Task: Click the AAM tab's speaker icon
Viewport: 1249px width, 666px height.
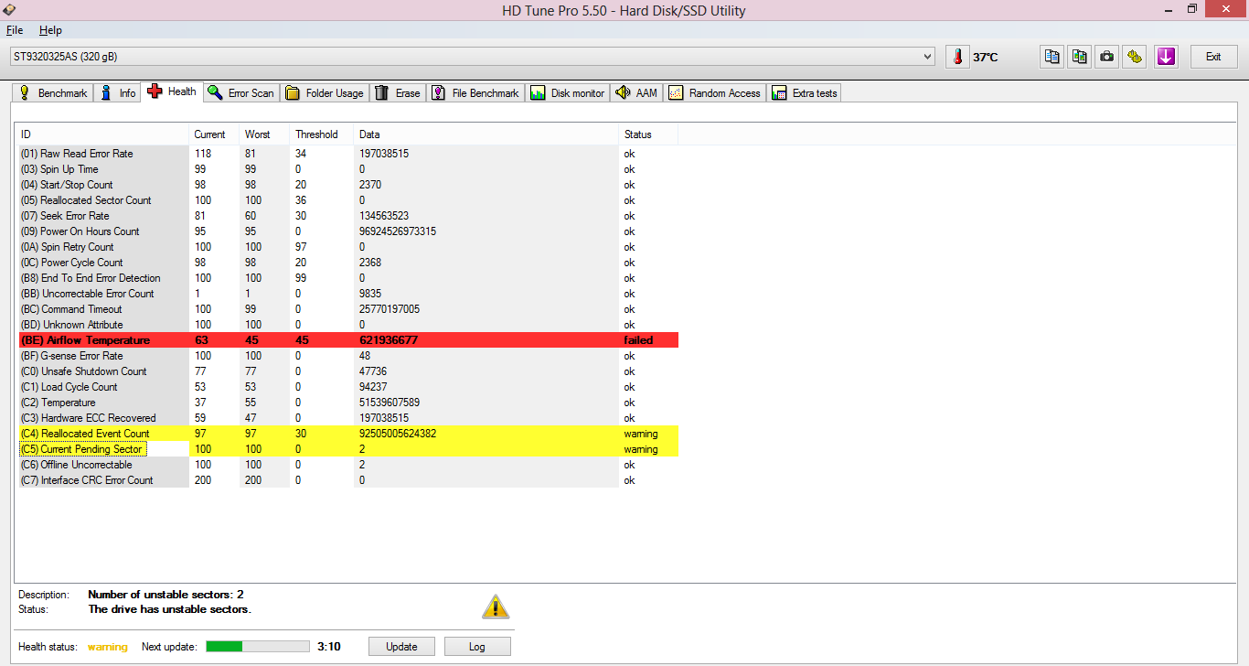Action: (623, 92)
